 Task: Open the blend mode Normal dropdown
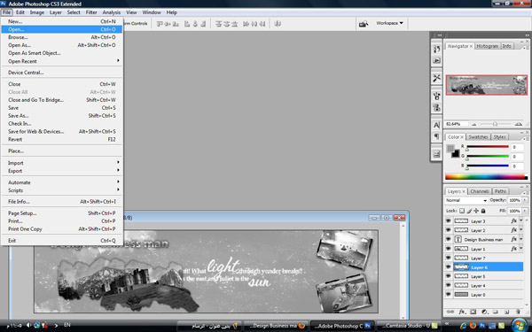(466, 200)
